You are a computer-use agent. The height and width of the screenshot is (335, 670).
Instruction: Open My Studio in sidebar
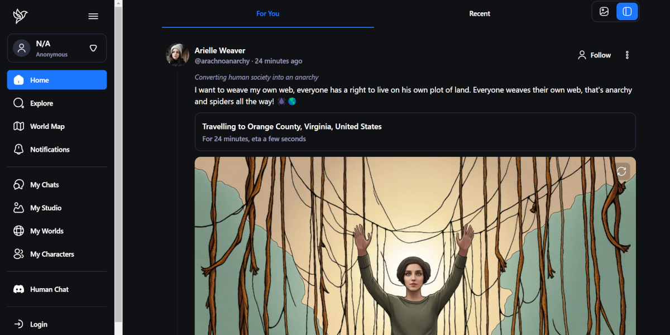(45, 208)
